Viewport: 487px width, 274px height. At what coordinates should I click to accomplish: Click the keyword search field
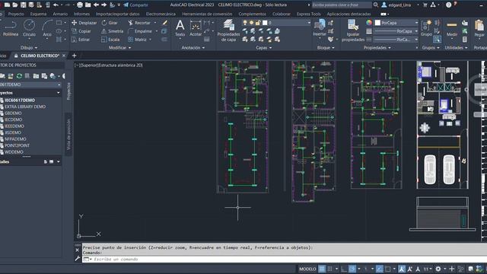[342, 5]
